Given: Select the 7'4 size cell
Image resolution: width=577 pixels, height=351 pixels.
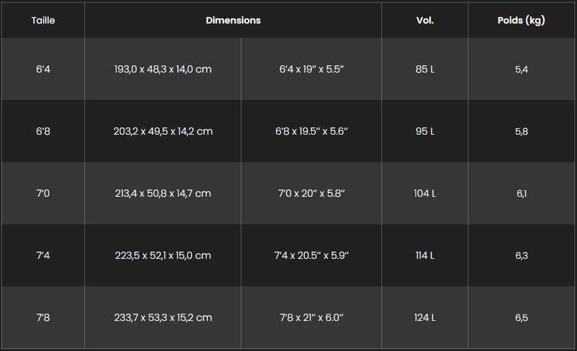Looking at the screenshot, I should (43, 256).
